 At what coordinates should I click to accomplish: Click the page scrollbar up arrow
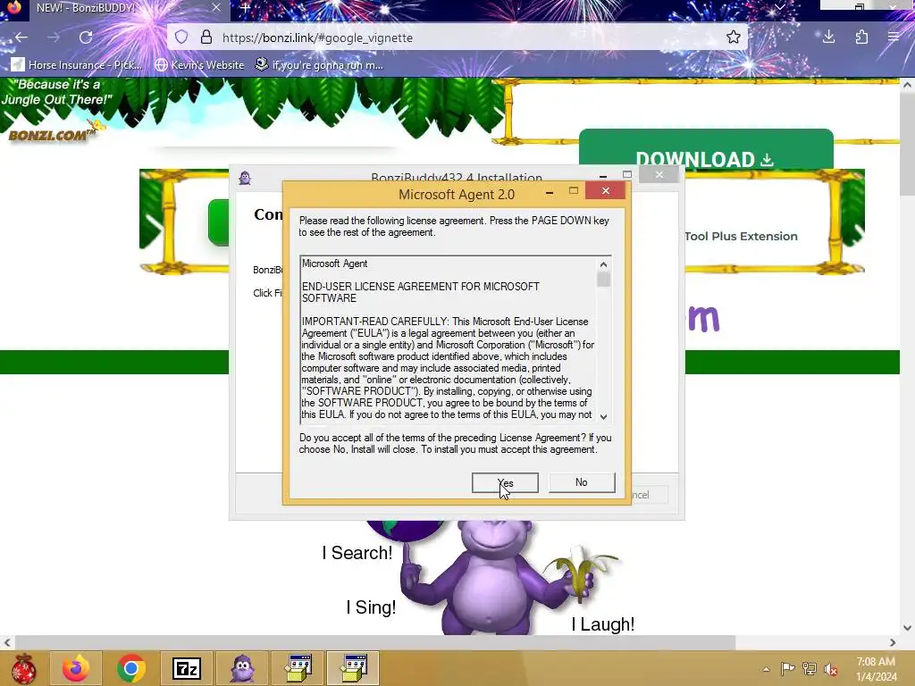coord(907,85)
